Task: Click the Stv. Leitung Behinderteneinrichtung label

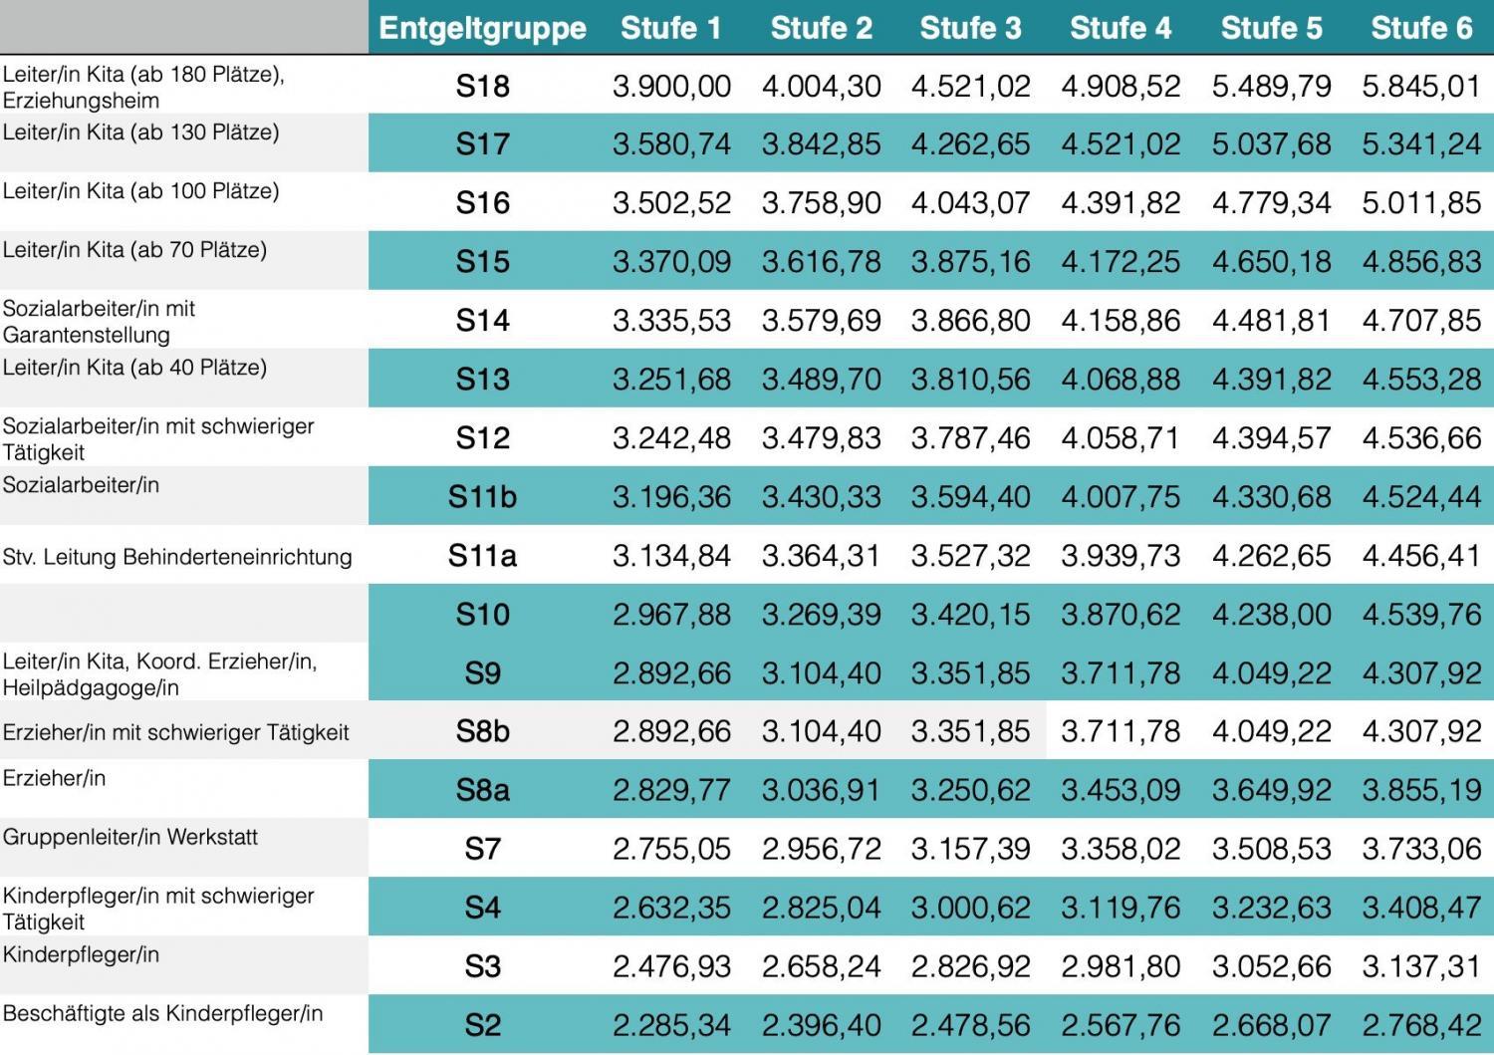Action: coord(177,557)
